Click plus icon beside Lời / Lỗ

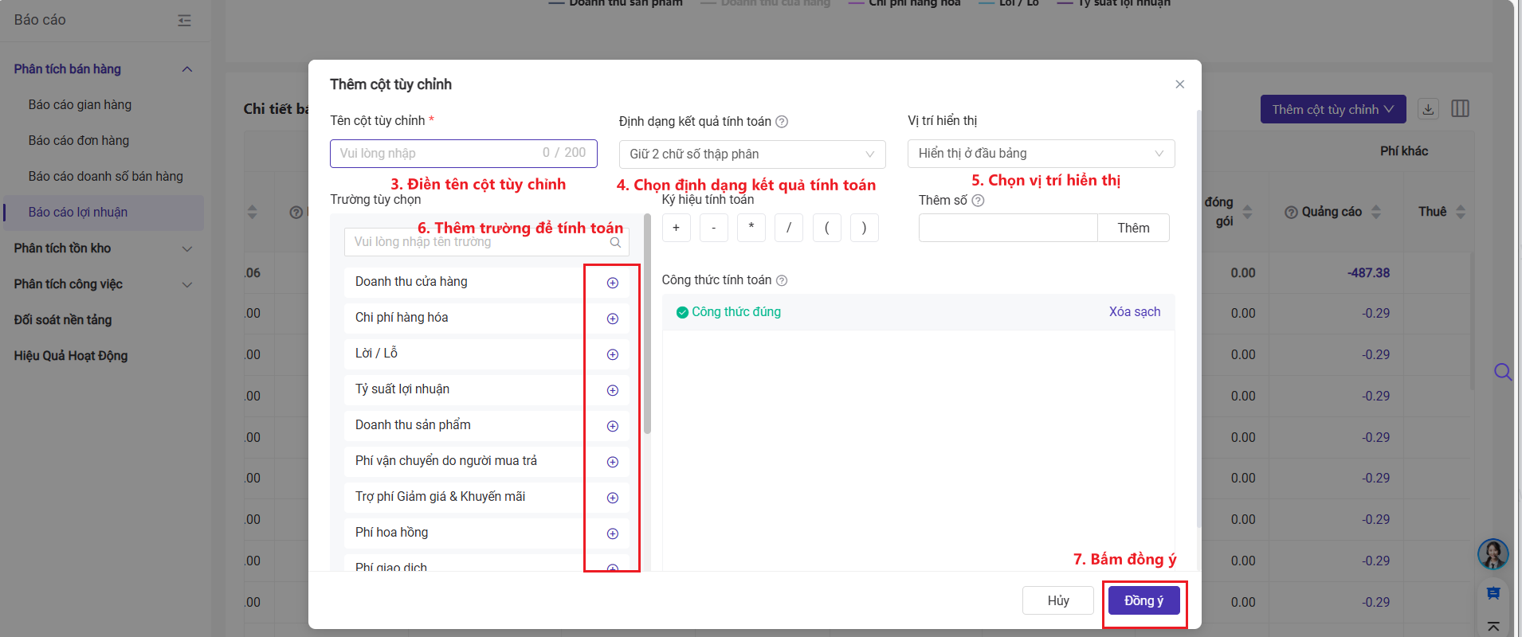pos(612,354)
